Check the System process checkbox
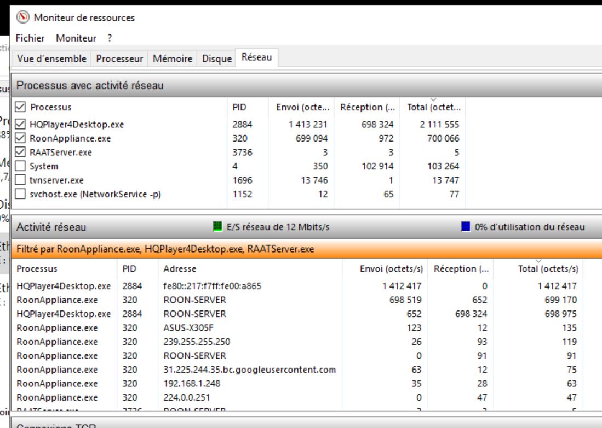This screenshot has height=428, width=602. 20,166
